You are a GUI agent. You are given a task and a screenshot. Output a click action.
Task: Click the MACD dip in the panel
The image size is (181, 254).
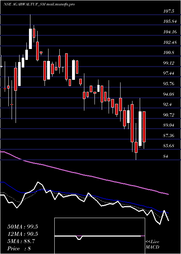point(79,238)
